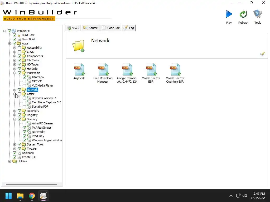
Task: Open Windows Start menu
Action: pos(8,196)
